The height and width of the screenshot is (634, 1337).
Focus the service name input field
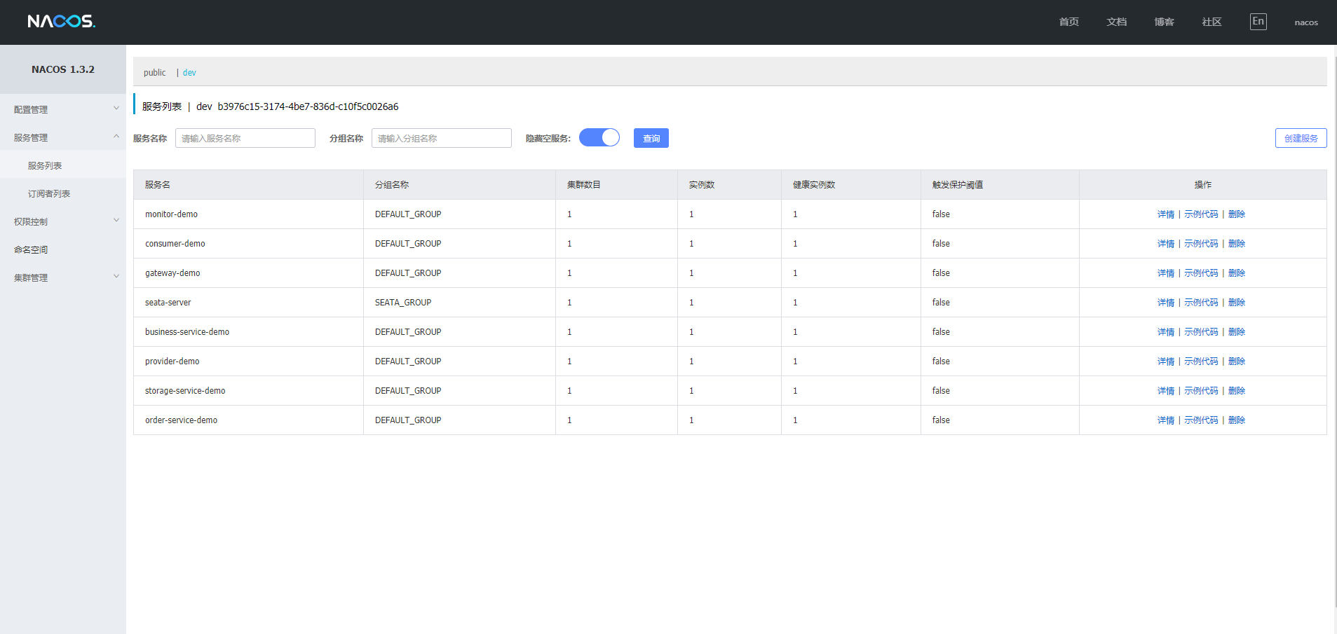point(245,138)
